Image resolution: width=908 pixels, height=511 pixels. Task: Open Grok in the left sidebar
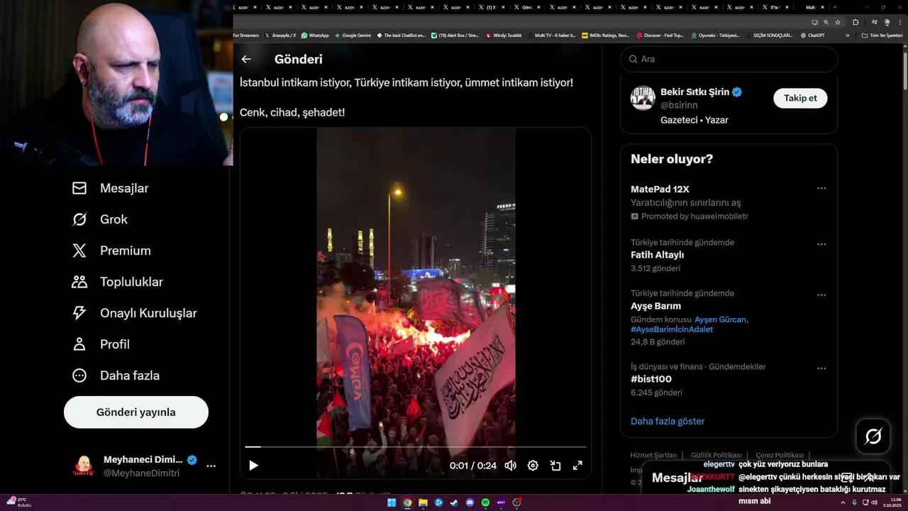pos(99,219)
